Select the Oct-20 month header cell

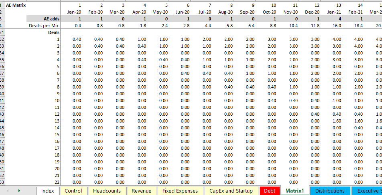coord(270,12)
